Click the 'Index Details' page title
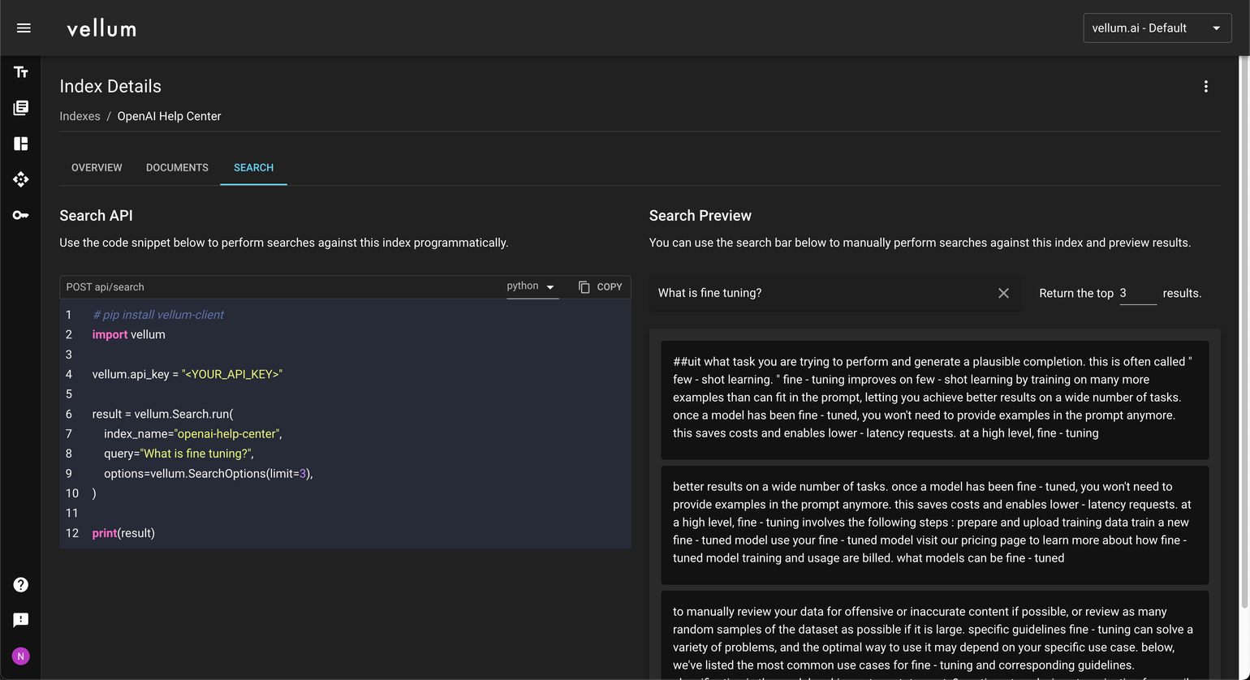Screen dimensions: 1250x680 [x=110, y=86]
